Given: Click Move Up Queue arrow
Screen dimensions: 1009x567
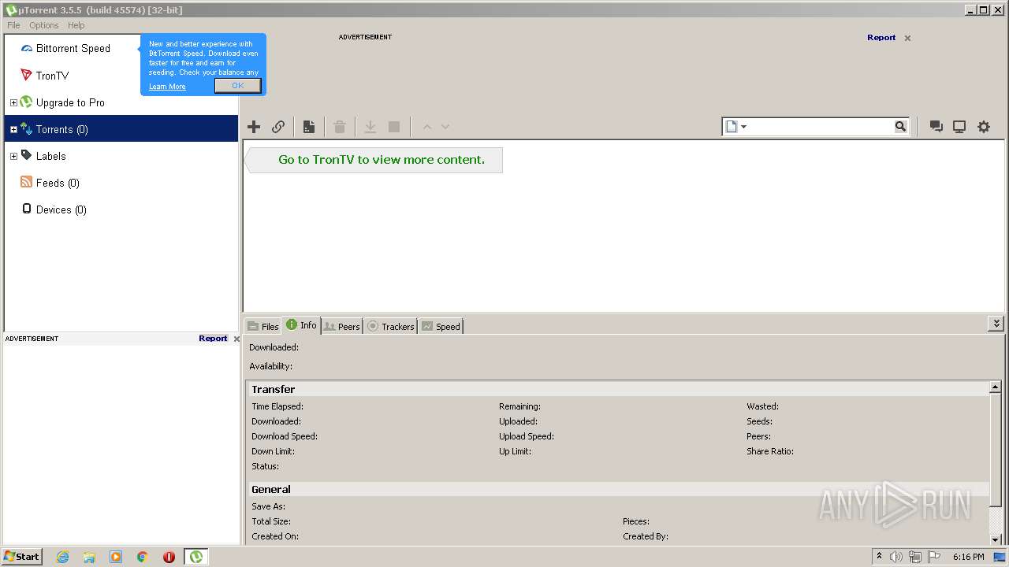Looking at the screenshot, I should (427, 127).
